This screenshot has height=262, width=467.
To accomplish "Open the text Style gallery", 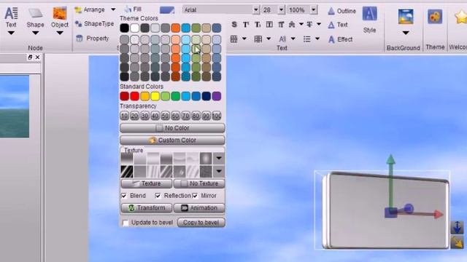I will (x=370, y=14).
